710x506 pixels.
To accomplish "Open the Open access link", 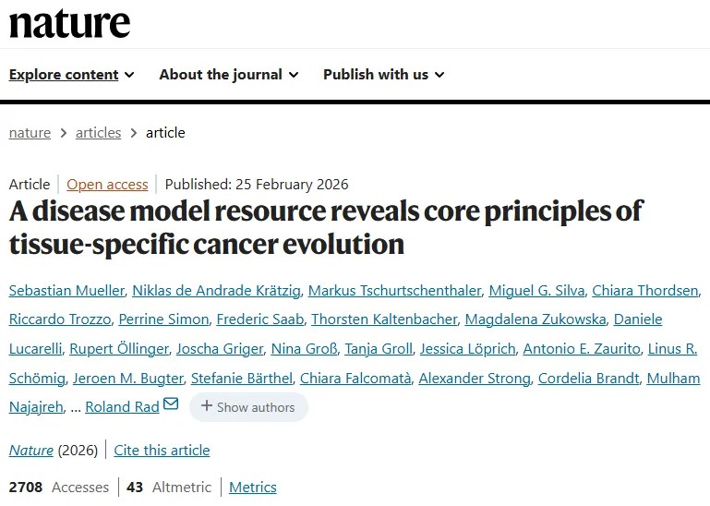I will point(107,184).
